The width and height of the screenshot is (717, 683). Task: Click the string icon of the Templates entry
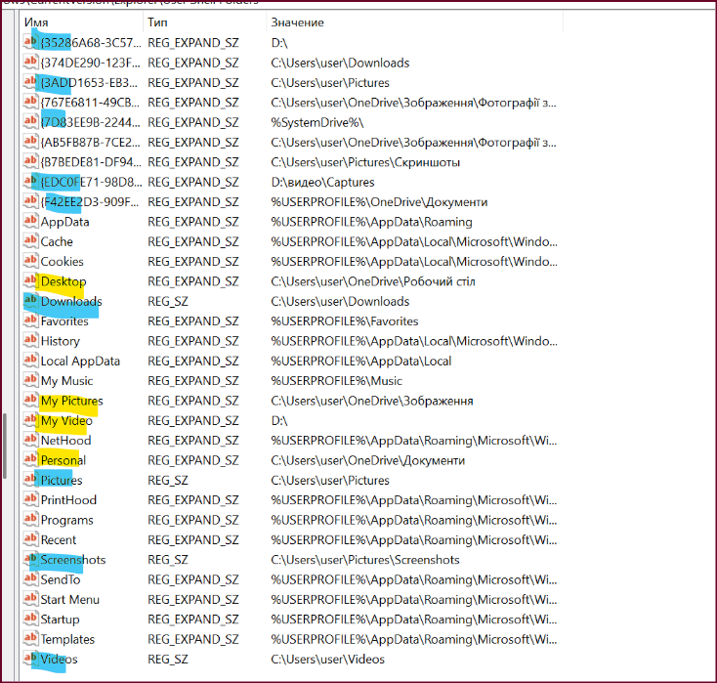(30, 639)
